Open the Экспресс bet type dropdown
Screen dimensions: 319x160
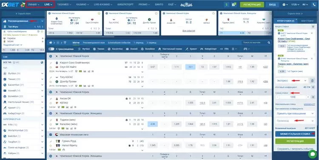coord(291,81)
